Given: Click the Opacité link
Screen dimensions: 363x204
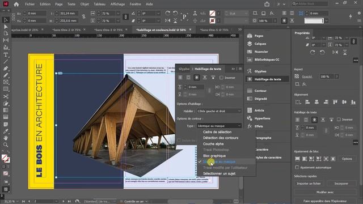Looking at the screenshot, I should click(x=307, y=76).
